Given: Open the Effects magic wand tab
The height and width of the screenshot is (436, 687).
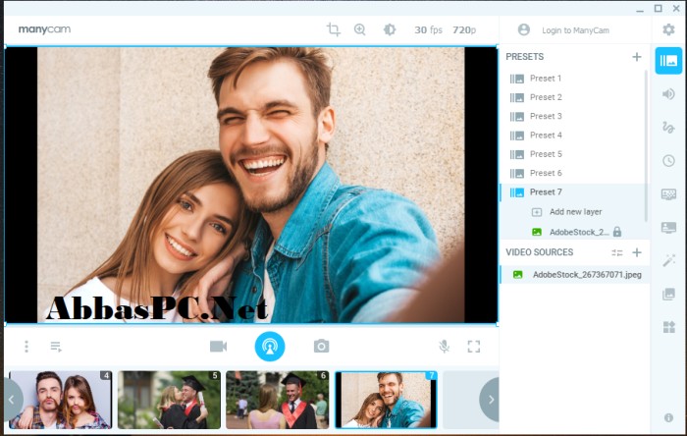Looking at the screenshot, I should (x=668, y=261).
